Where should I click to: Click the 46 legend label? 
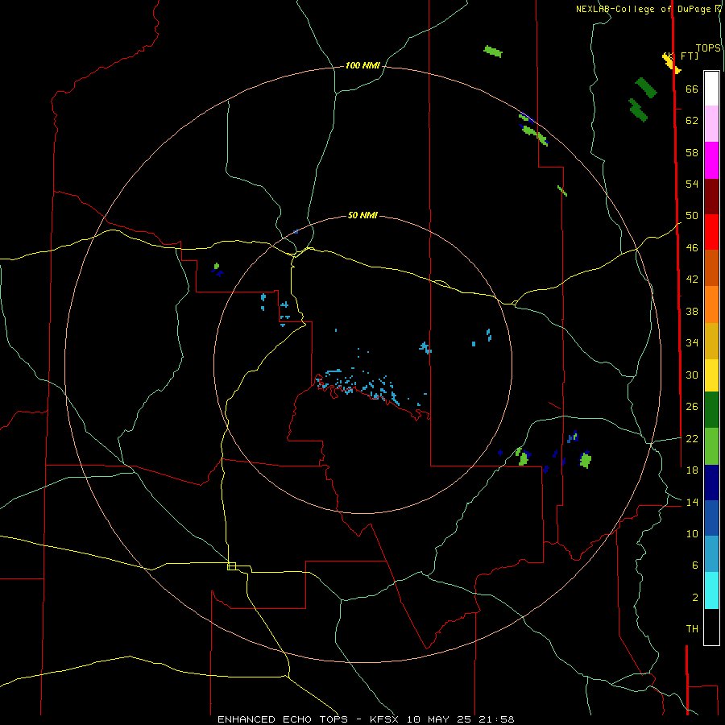coord(692,248)
